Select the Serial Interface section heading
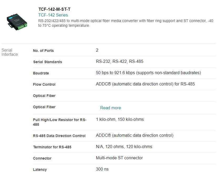The width and height of the screenshot is (218, 174). coord(10,52)
